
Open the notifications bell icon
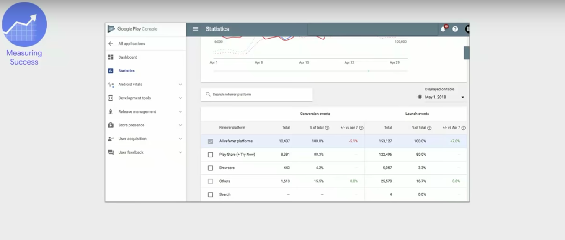(443, 29)
